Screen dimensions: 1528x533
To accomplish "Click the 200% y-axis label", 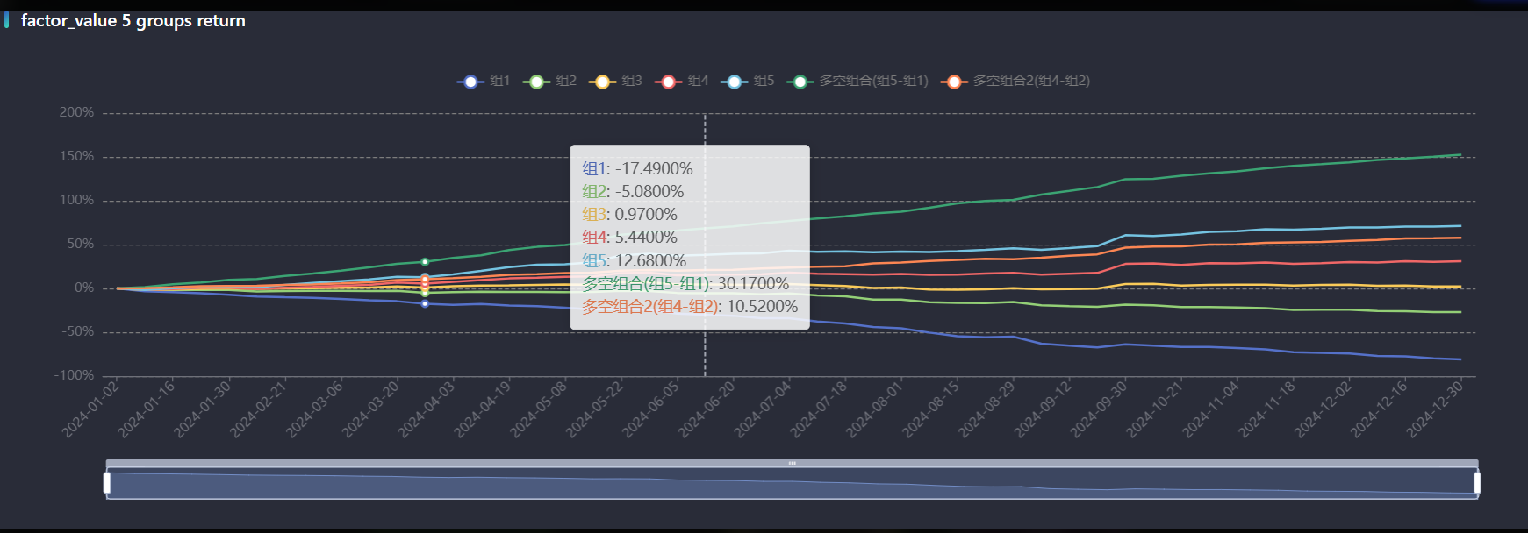I will tap(76, 112).
